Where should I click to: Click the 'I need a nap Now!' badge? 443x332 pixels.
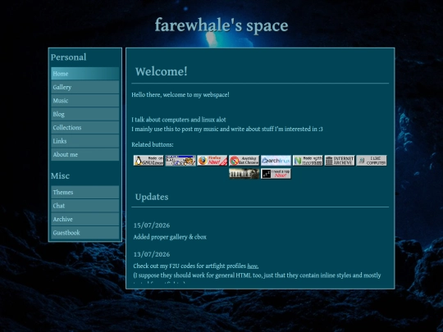click(276, 174)
